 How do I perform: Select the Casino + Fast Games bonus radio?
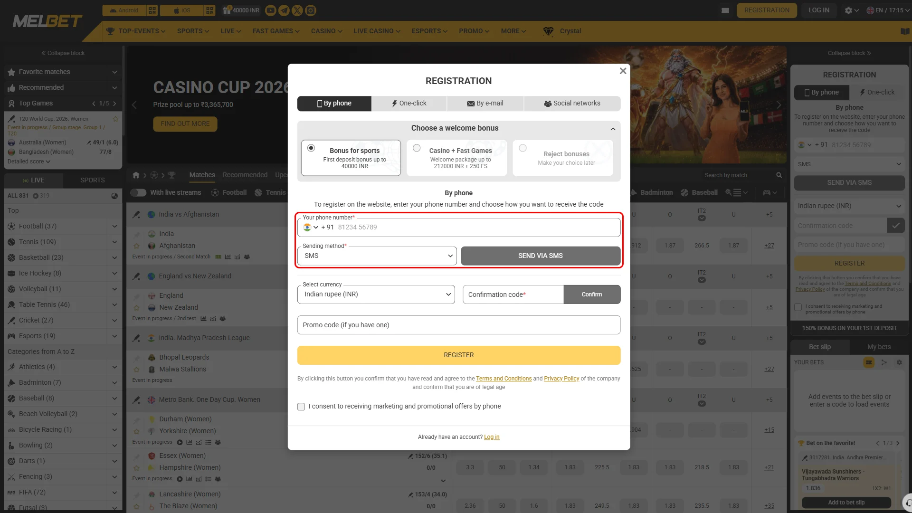[417, 148]
